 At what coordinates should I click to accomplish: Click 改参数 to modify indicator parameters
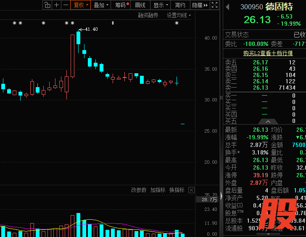139,190
